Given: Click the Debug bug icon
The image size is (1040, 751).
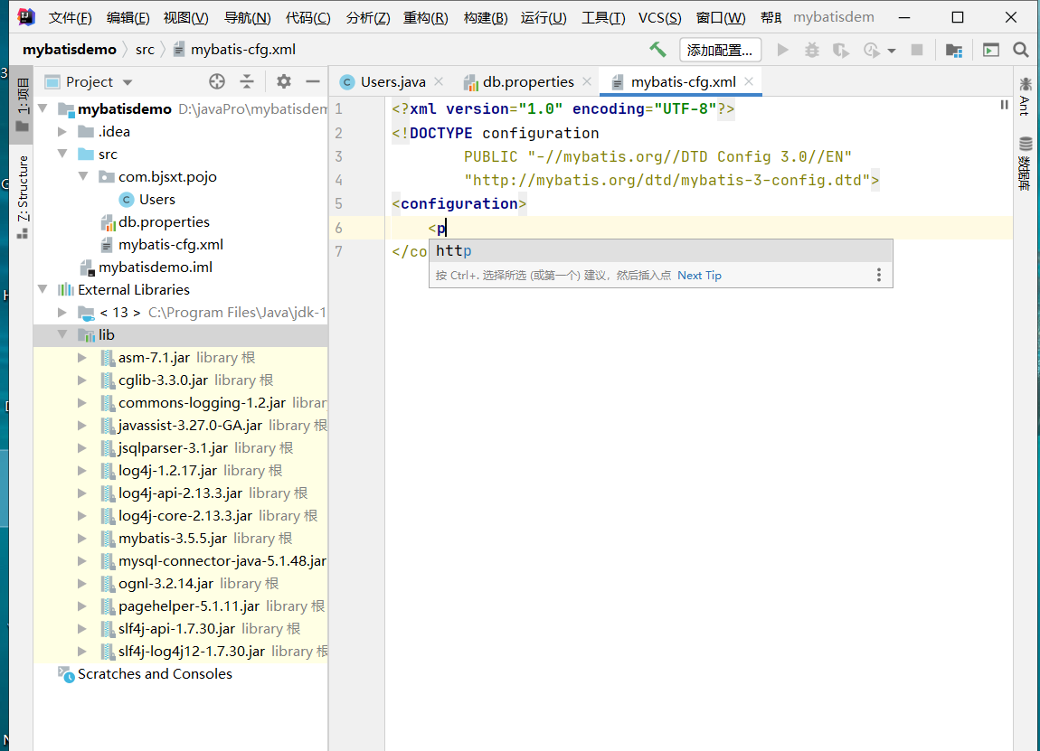Looking at the screenshot, I should (x=812, y=50).
